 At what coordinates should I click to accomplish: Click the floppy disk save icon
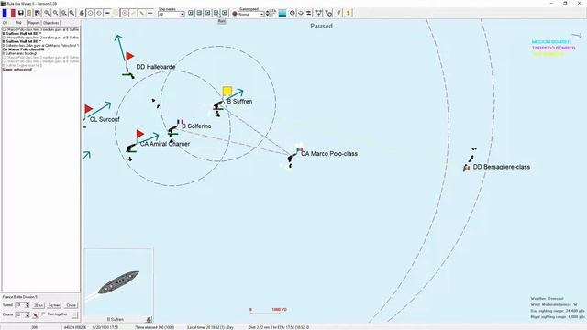[x=20, y=13]
